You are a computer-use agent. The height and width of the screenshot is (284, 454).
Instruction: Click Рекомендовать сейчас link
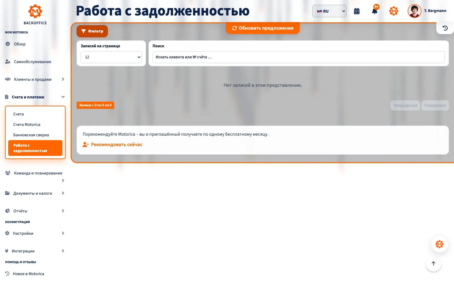click(x=113, y=145)
